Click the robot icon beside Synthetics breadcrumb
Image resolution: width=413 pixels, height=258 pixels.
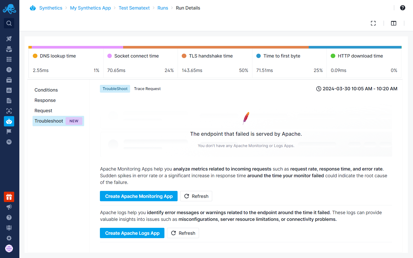point(33,8)
